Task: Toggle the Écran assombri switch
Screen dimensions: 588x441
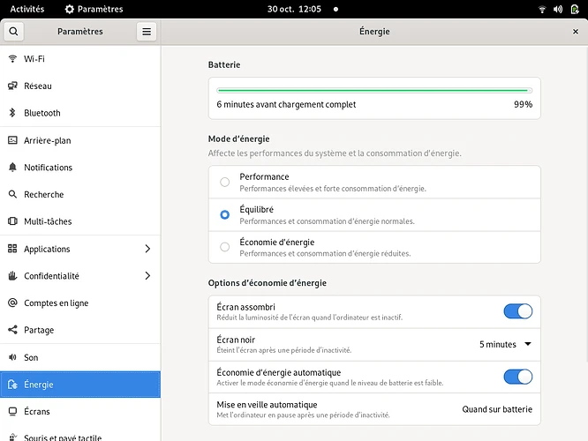Action: pyautogui.click(x=517, y=310)
